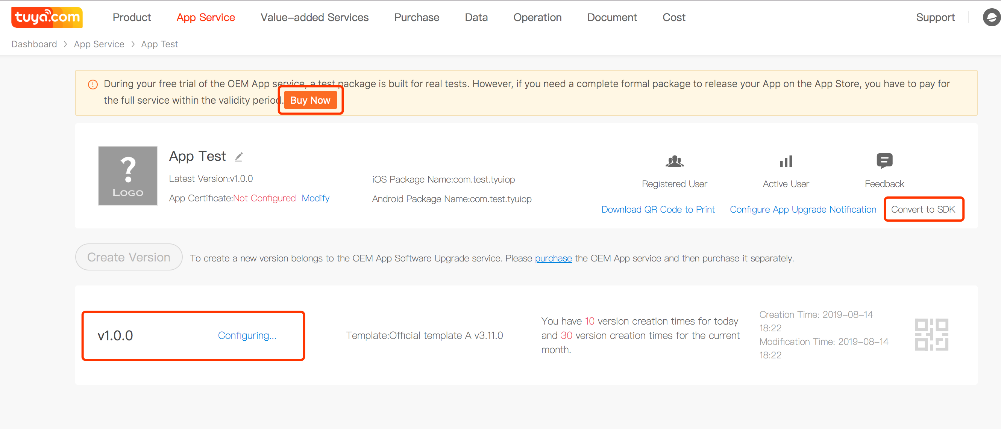Open Configure App Upgrade Notification
This screenshot has height=429, width=1001.
pos(803,210)
